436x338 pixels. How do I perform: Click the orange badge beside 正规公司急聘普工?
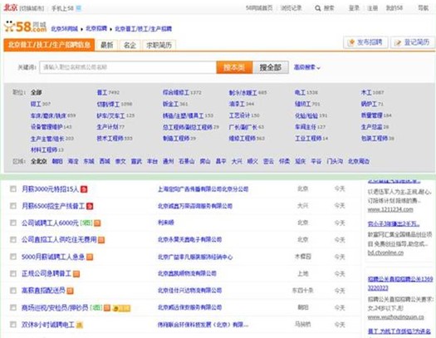(76, 274)
